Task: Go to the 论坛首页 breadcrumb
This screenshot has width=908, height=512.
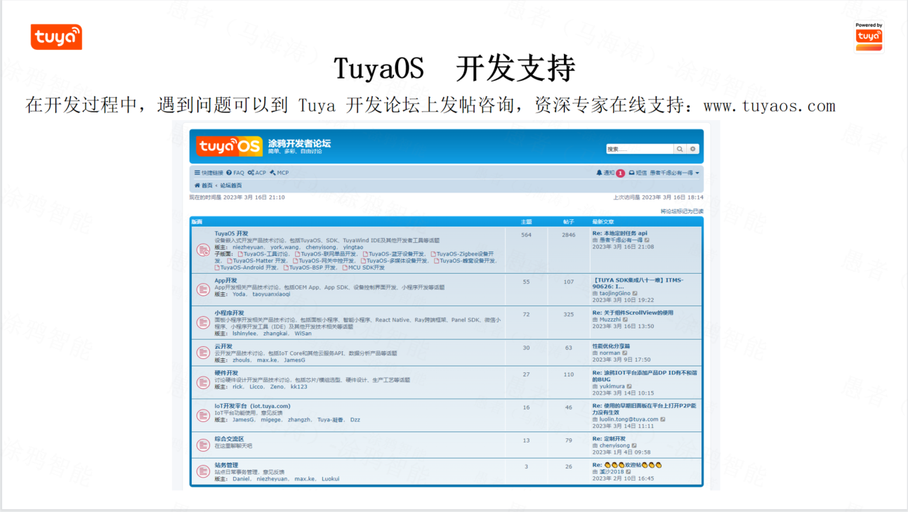Action: pyautogui.click(x=231, y=185)
